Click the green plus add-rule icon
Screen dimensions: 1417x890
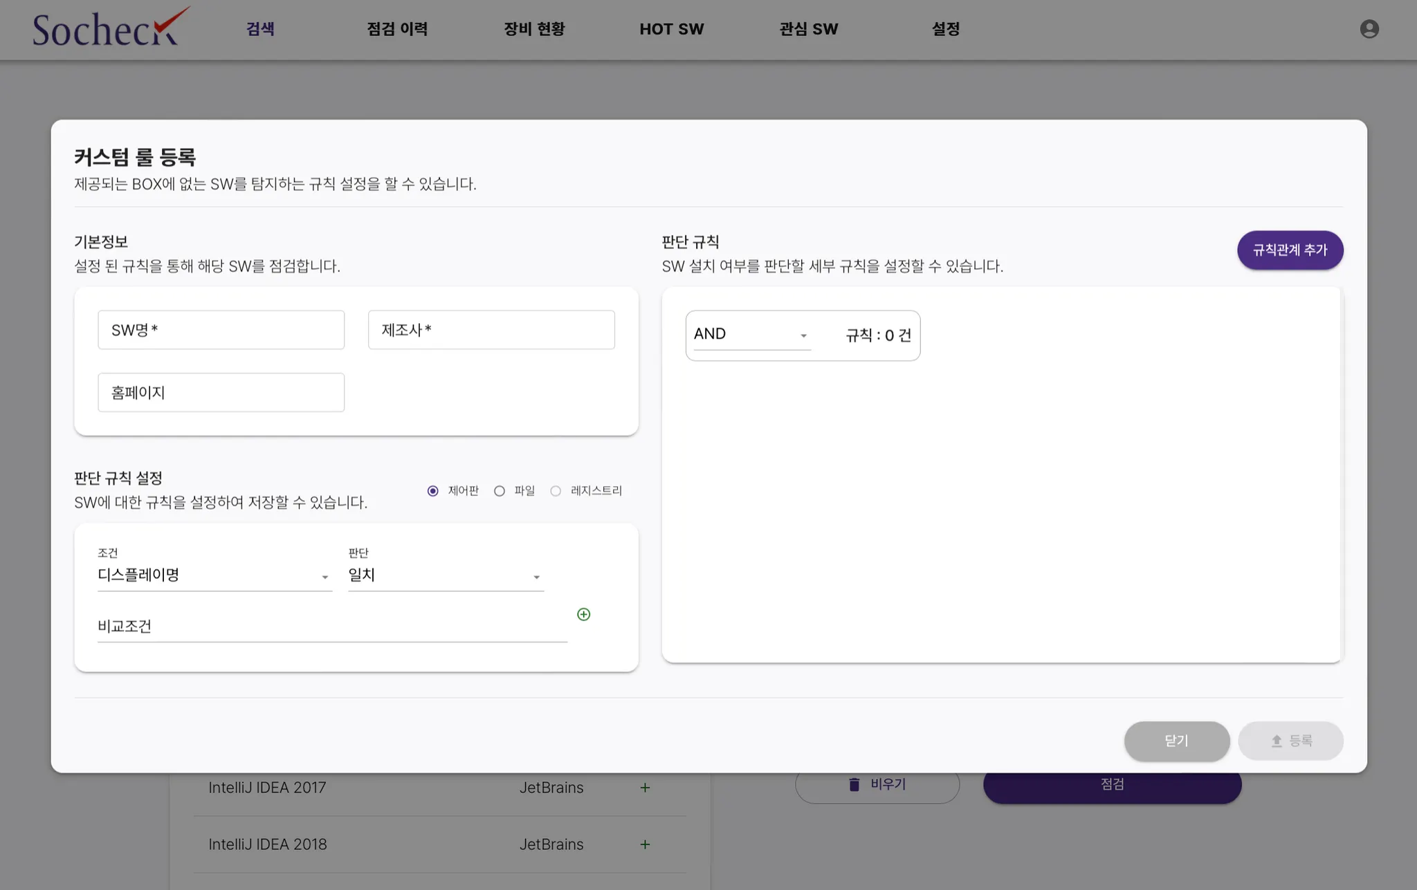[x=583, y=614]
